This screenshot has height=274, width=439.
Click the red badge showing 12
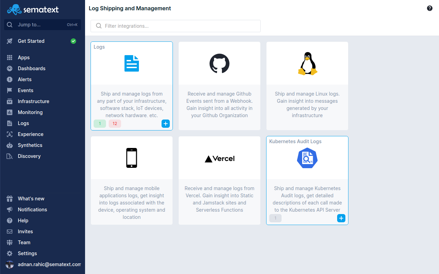point(115,124)
